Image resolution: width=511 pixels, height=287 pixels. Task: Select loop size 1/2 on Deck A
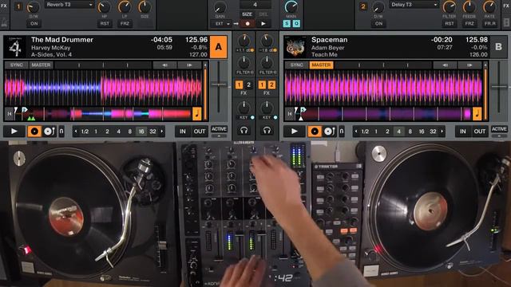[x=85, y=132]
